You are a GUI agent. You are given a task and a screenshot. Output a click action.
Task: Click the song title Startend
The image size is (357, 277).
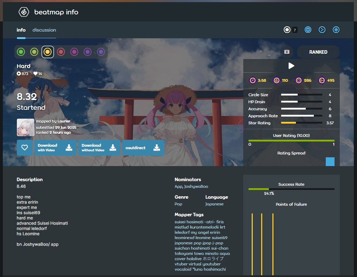(x=31, y=107)
